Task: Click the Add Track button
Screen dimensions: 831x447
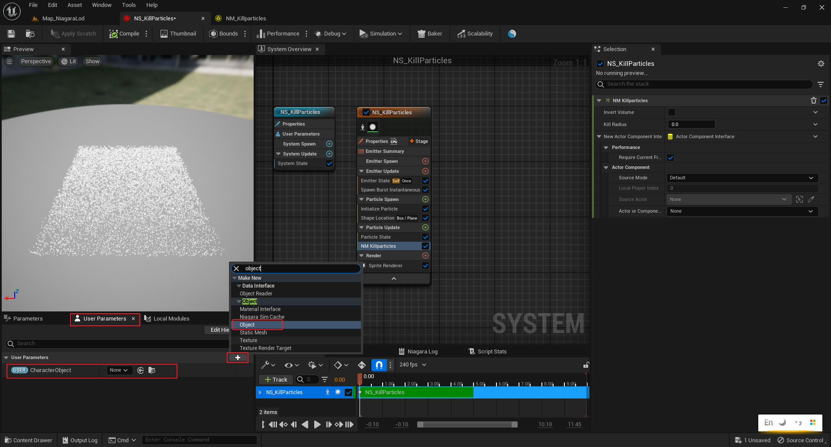Action: click(x=276, y=380)
